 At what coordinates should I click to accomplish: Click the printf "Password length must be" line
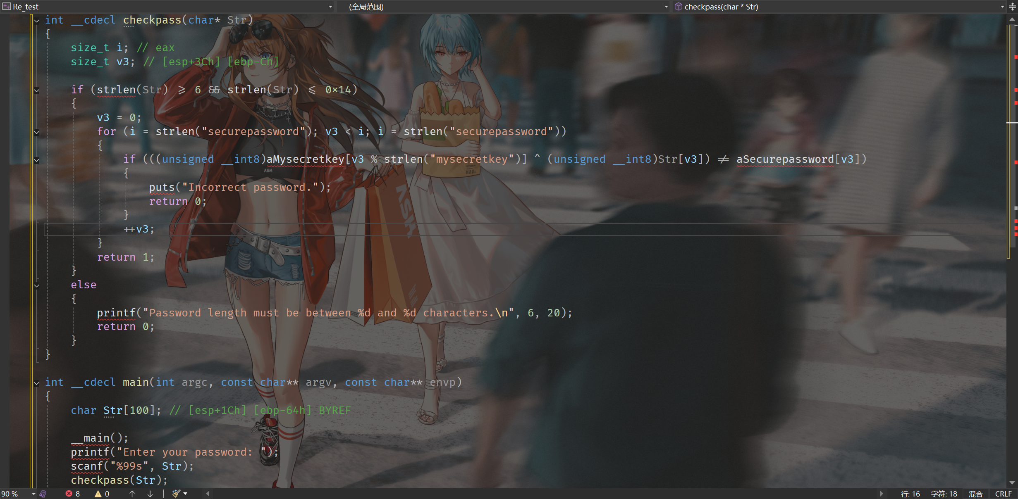point(335,313)
